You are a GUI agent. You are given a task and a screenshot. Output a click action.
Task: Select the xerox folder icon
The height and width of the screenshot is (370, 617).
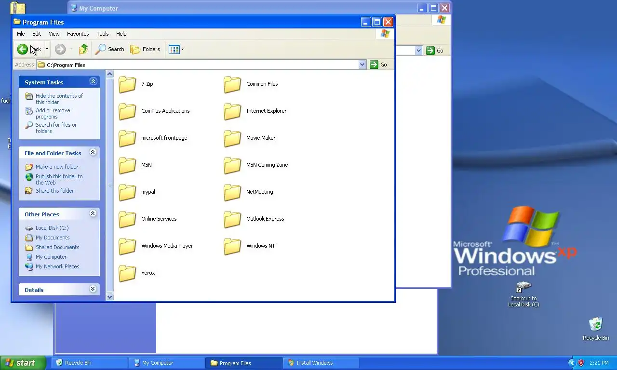coord(128,273)
